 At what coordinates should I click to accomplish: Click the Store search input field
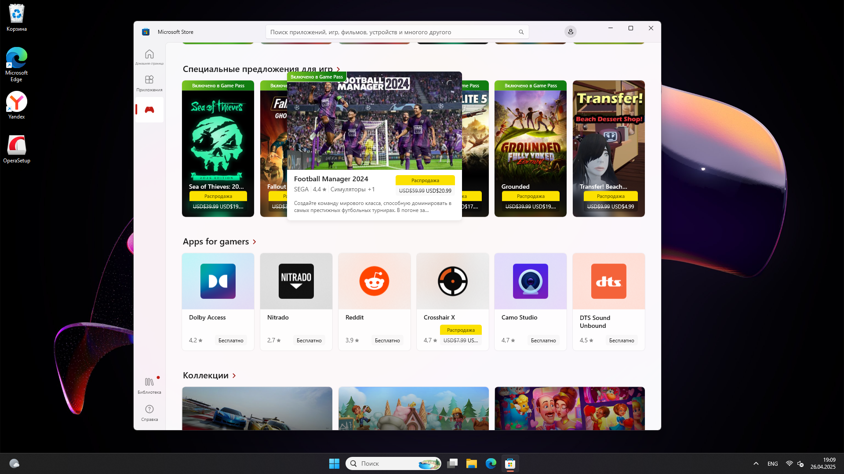point(391,32)
